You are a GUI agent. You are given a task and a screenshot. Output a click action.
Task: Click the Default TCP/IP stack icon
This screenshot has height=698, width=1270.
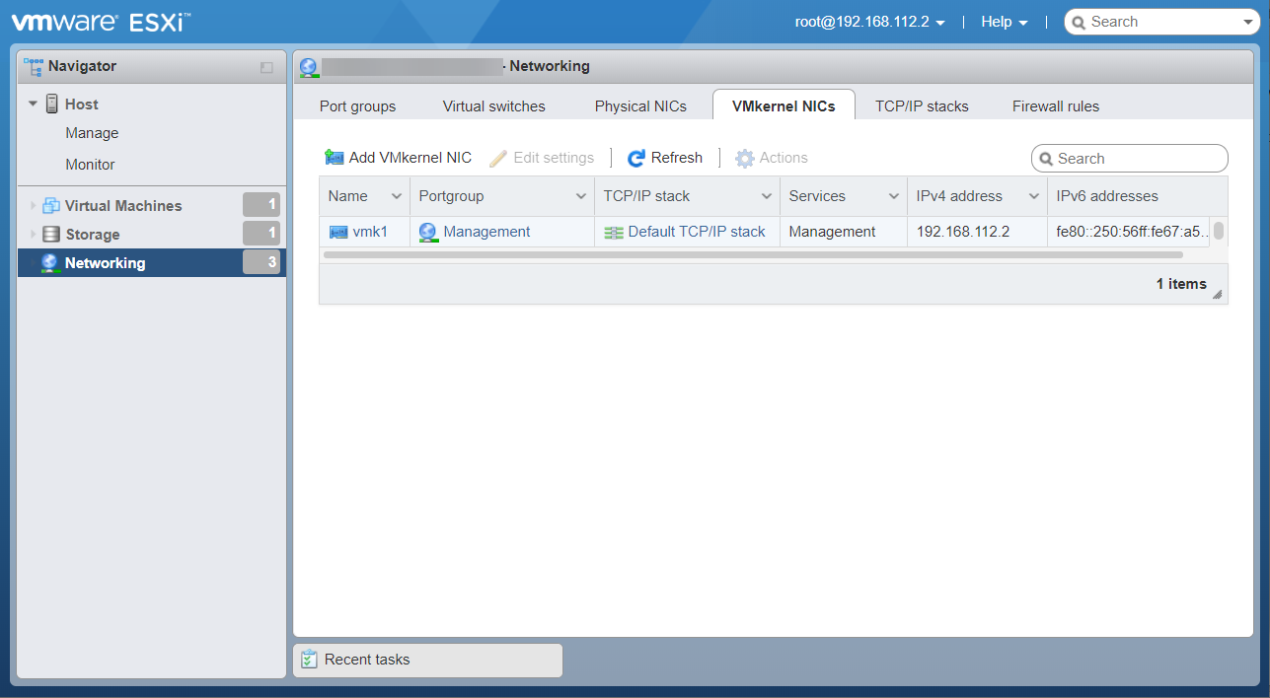(x=614, y=232)
